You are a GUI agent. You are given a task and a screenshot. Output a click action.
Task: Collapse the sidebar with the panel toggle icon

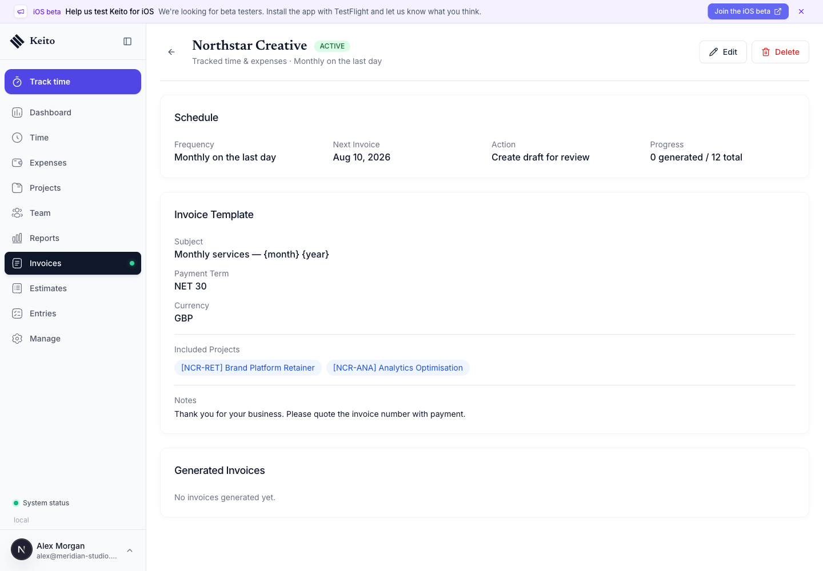(x=127, y=41)
